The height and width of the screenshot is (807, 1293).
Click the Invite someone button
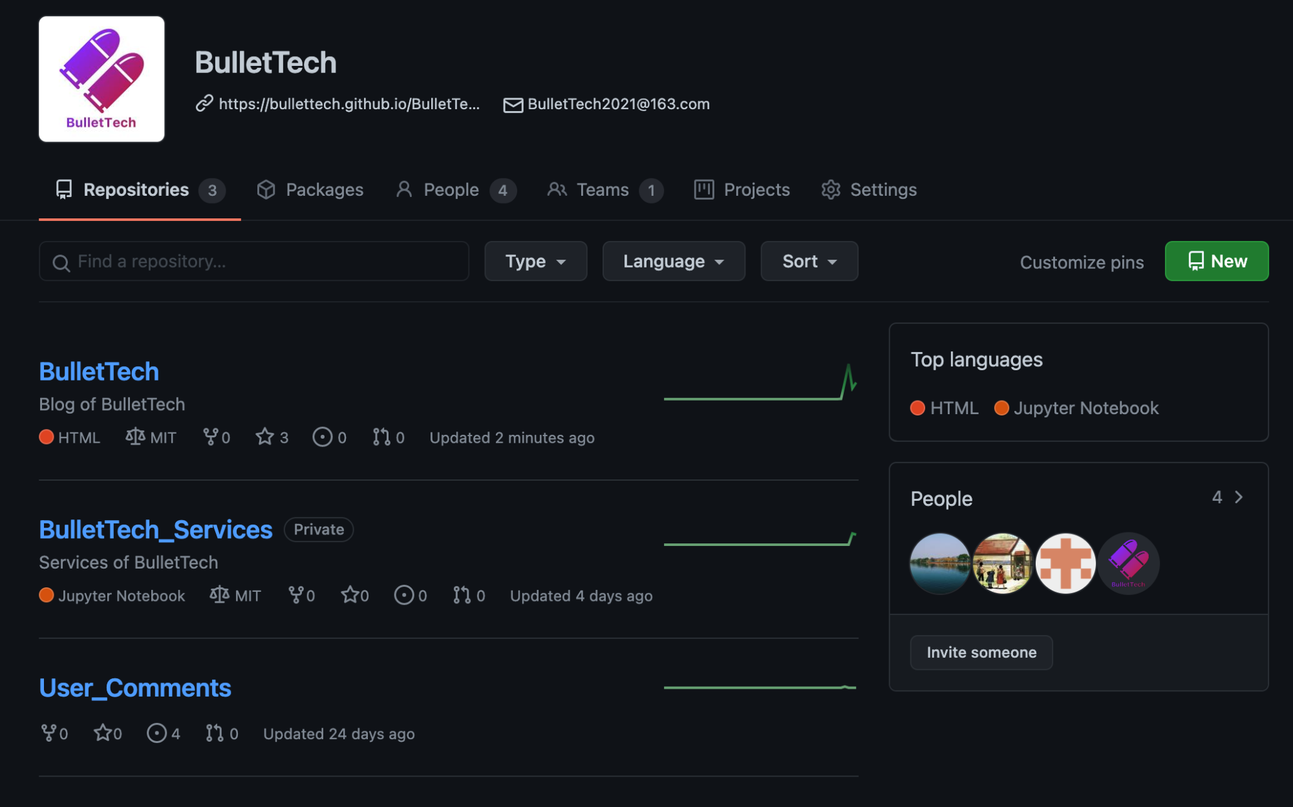981,653
